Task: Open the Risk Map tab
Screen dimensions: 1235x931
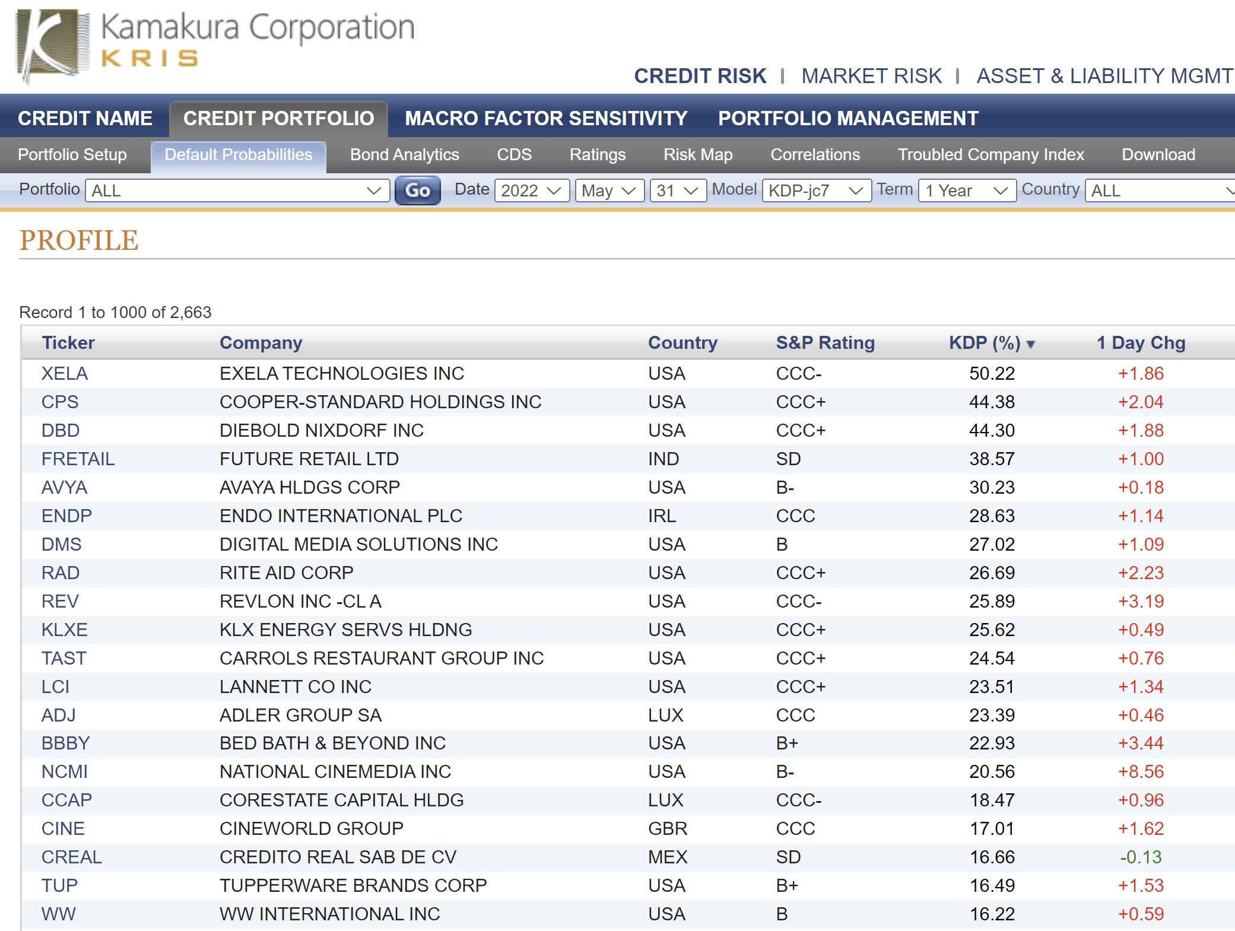Action: pyautogui.click(x=697, y=155)
